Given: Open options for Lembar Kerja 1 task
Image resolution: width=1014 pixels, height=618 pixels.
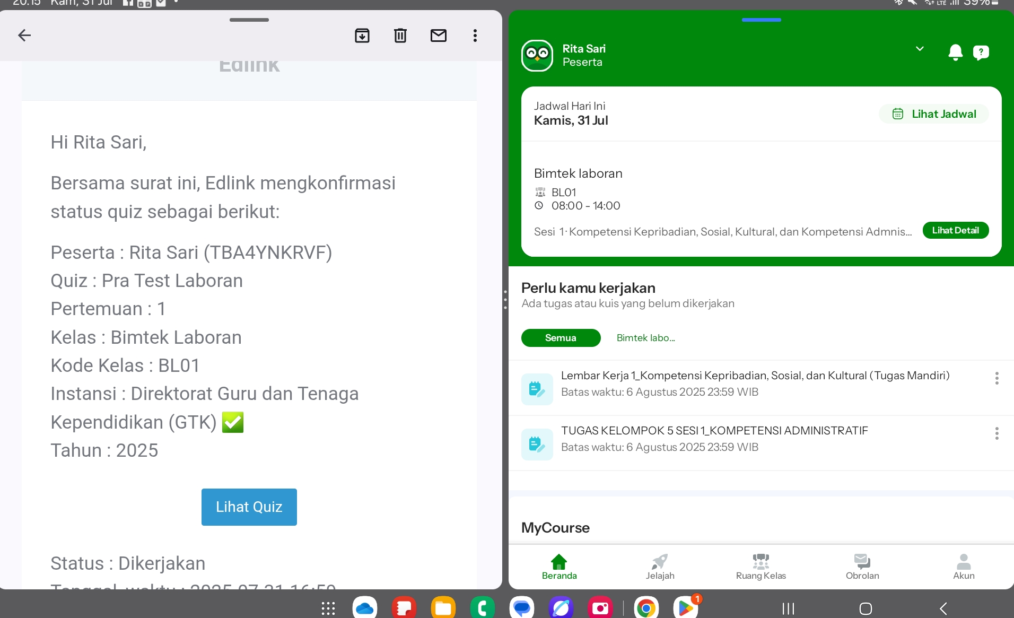Looking at the screenshot, I should pos(996,378).
